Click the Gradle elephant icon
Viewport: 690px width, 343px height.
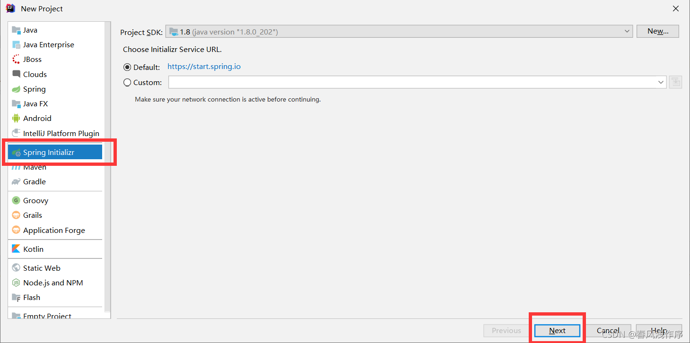(16, 181)
